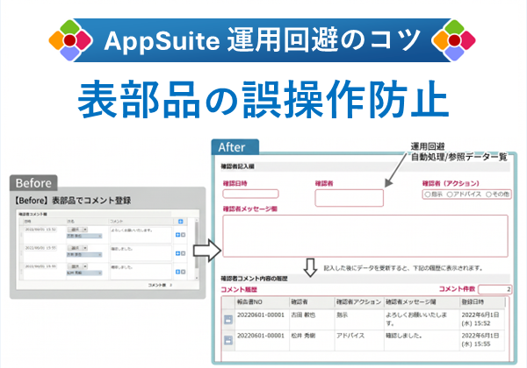Click the blue plus icon in Before table header
Screen dimensions: 527x368
click(180, 221)
